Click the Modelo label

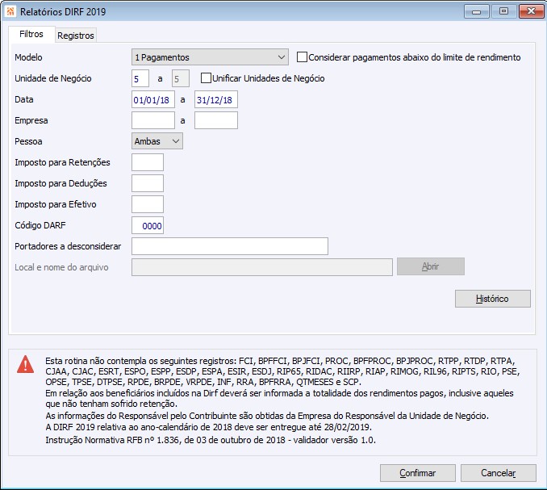[28, 57]
